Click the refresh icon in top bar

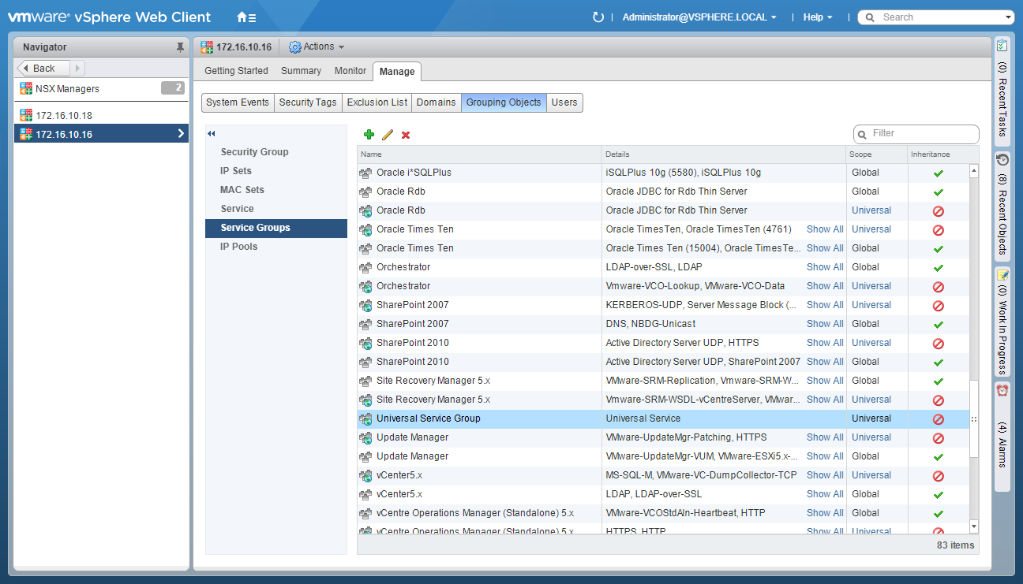598,17
